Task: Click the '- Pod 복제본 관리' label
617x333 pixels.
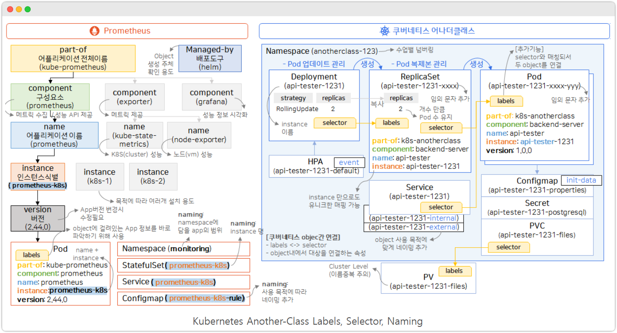Action: (x=419, y=64)
